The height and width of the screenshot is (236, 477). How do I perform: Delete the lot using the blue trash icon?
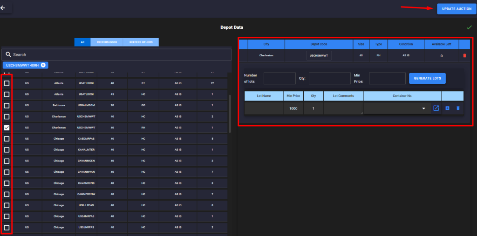(458, 108)
